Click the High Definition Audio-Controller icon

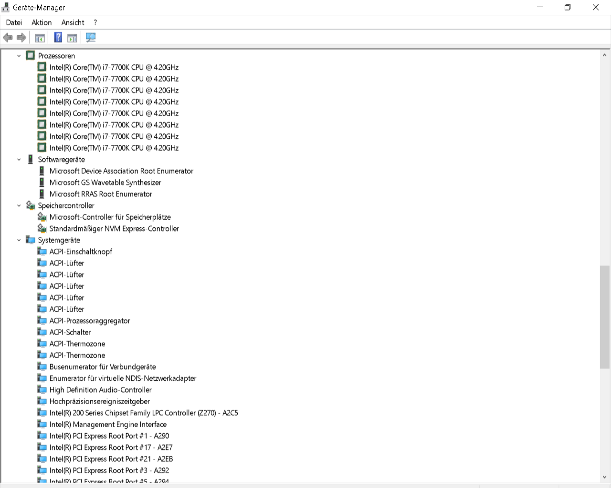click(42, 389)
